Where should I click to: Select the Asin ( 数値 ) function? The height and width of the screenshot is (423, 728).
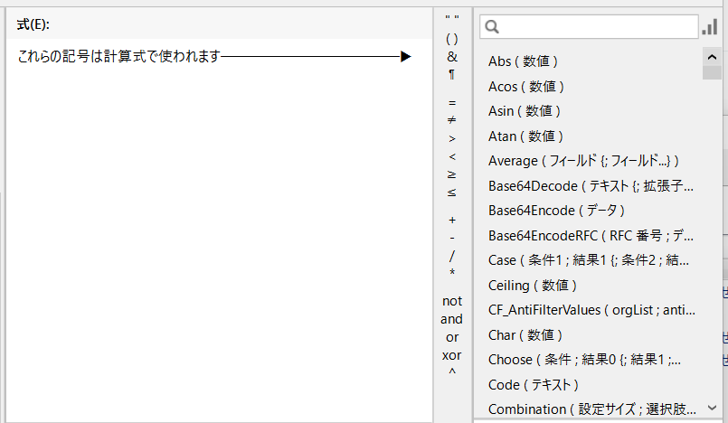click(525, 111)
